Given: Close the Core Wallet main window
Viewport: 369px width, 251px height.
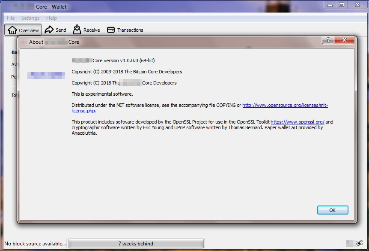Looking at the screenshot, I should [357, 5].
